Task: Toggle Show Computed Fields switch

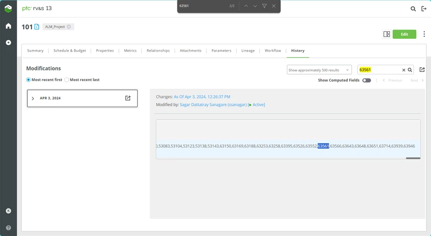Action: point(366,80)
